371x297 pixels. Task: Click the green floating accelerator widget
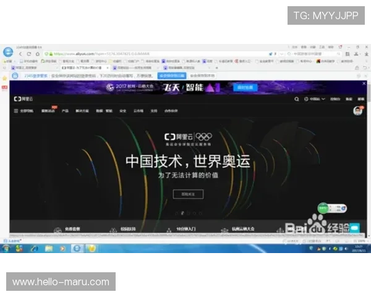coord(323,209)
